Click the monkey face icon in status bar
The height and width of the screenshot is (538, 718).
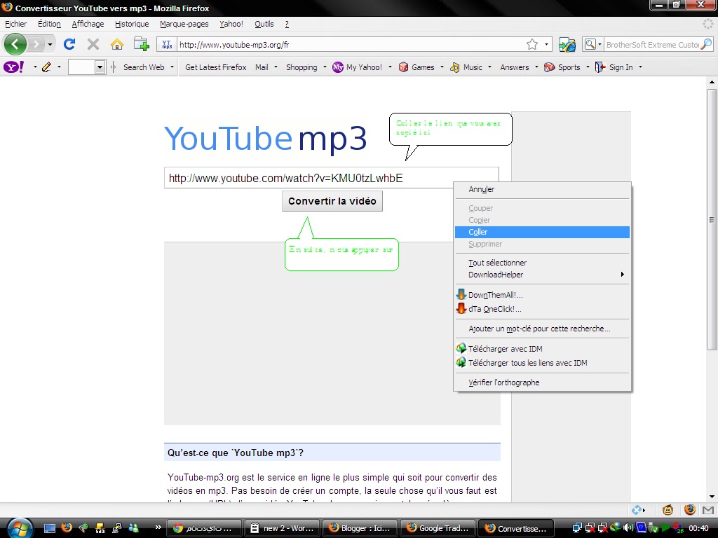tap(668, 509)
